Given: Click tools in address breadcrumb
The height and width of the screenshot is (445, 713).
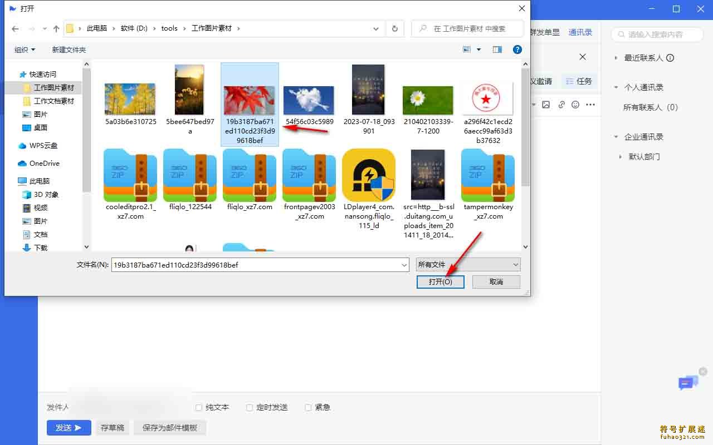Looking at the screenshot, I should click(x=169, y=28).
